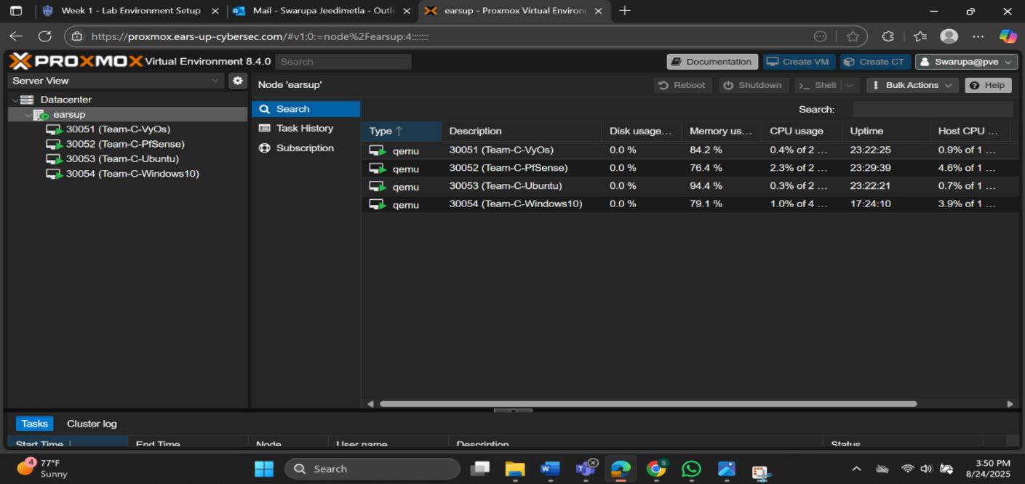This screenshot has height=484, width=1025.
Task: Click the qemu icon for 30054 (Team-C-Windows10)
Action: [376, 204]
